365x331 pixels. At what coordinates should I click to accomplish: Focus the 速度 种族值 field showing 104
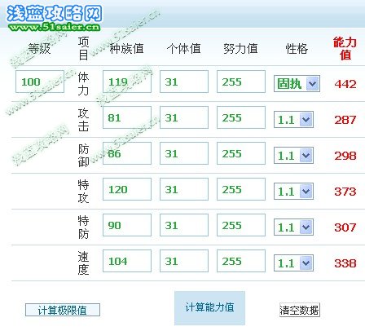127,261
